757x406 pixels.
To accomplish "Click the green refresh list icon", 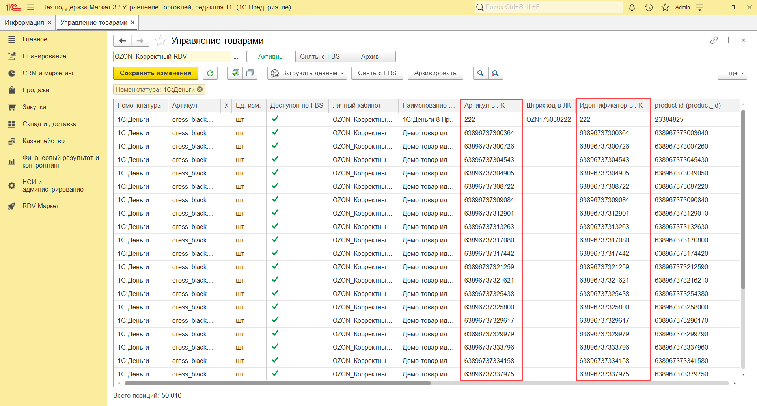I will (210, 73).
